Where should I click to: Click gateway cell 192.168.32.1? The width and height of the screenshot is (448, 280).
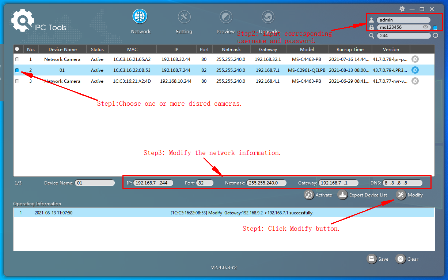tap(268, 59)
